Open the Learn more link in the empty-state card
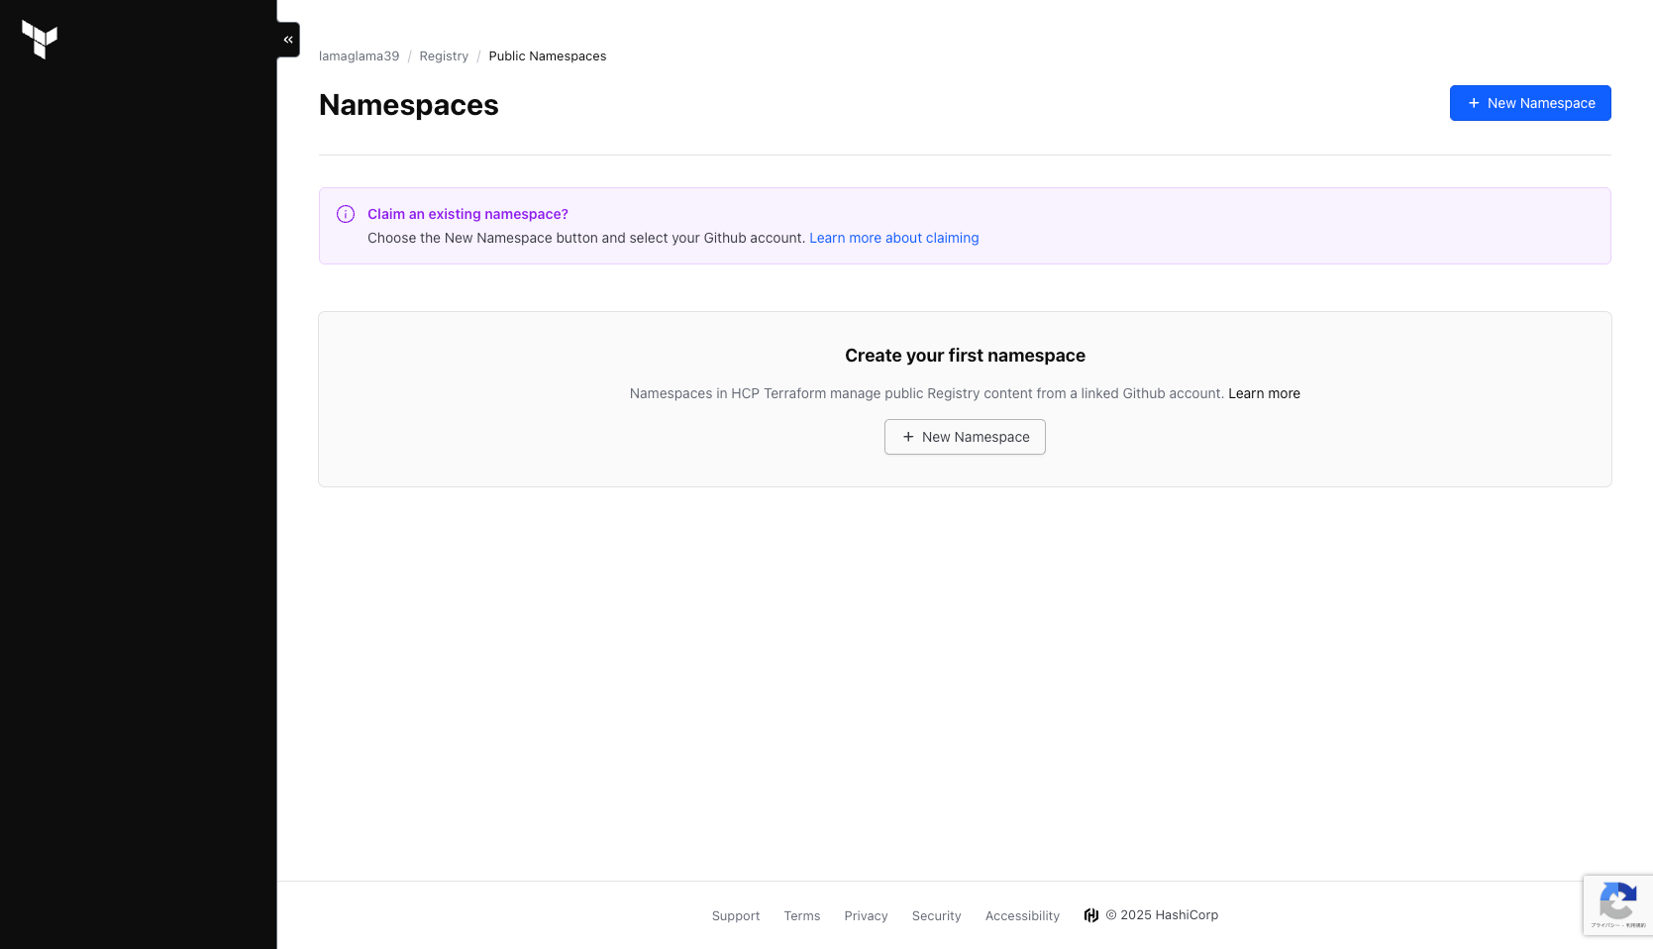This screenshot has width=1653, height=949. pos(1264,393)
